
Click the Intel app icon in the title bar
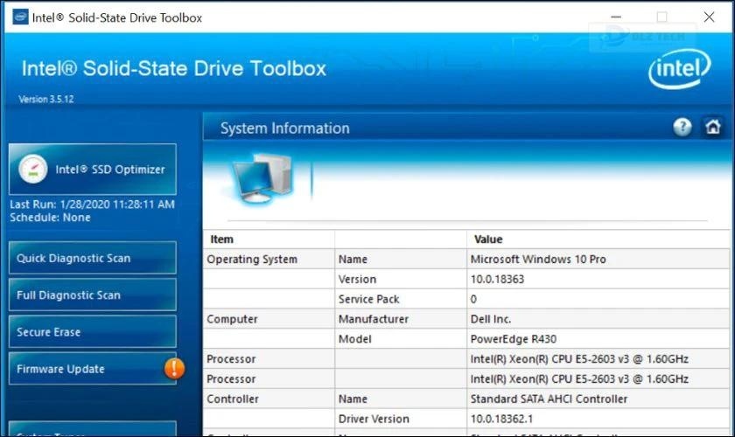click(20, 17)
